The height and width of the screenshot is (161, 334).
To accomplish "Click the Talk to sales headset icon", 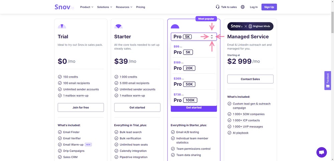I will coord(217,7).
